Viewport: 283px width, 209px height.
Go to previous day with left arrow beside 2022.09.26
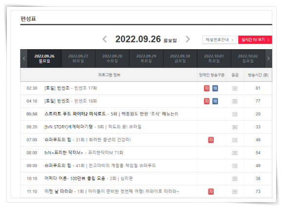pos(105,39)
